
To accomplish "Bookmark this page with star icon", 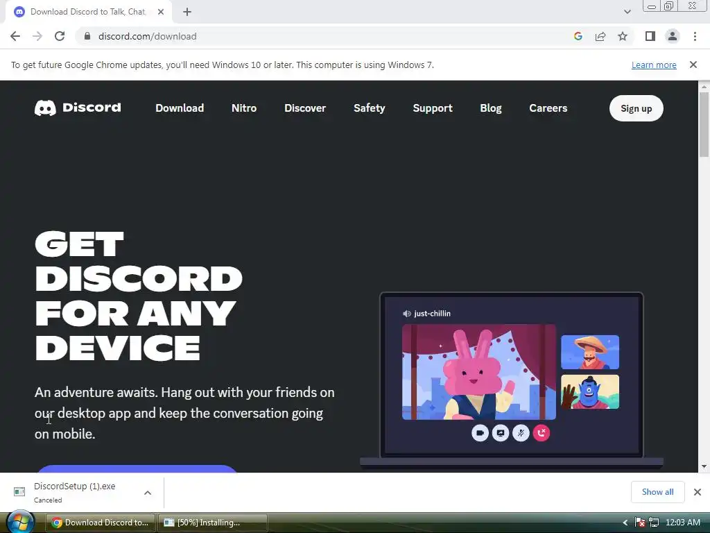I will 623,36.
